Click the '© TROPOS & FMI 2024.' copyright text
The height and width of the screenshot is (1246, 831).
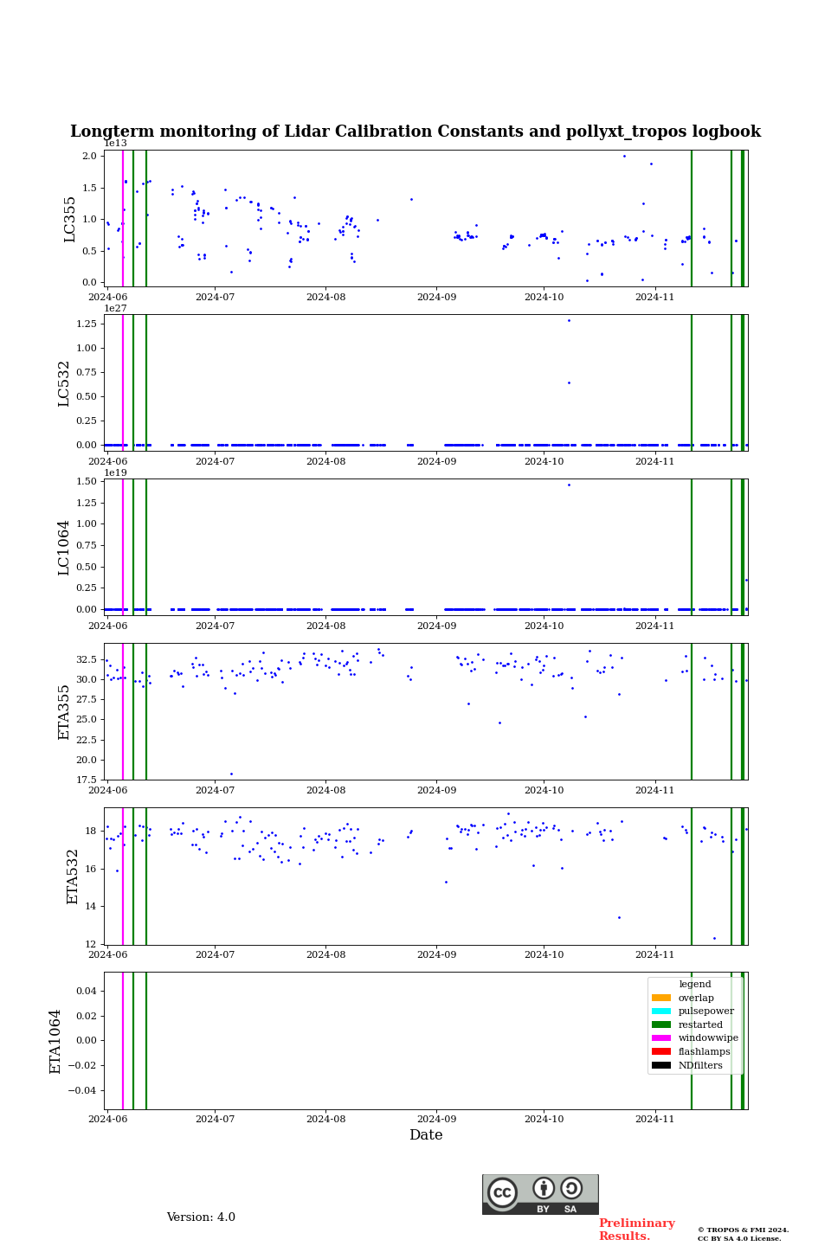(744, 1230)
